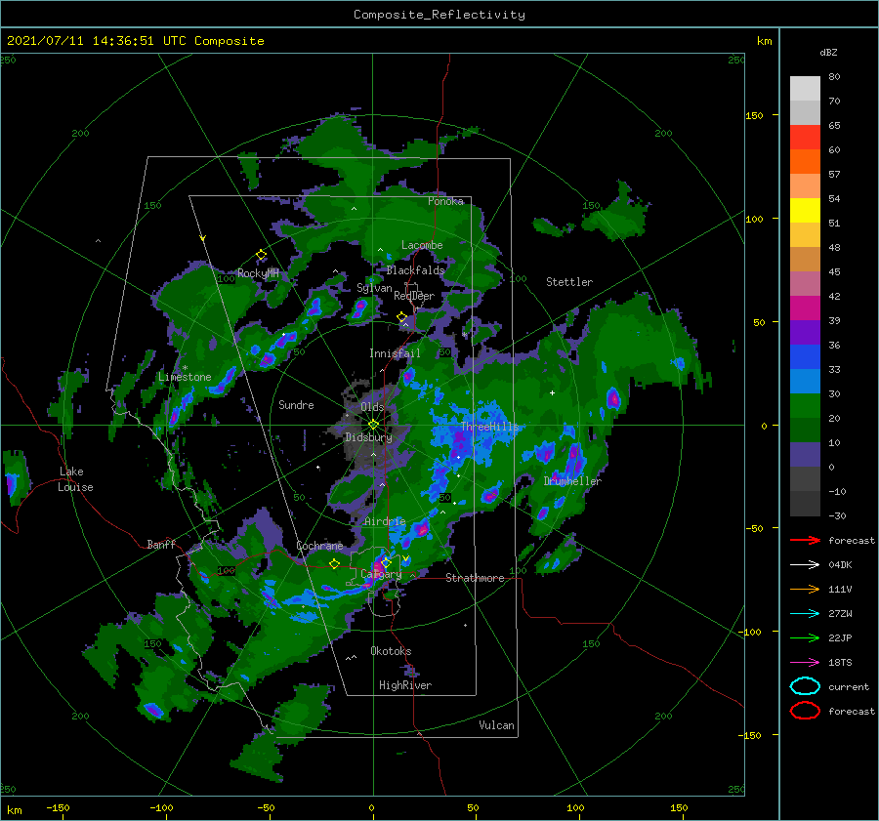
Task: Click the Cochrane label
Action: coord(319,546)
